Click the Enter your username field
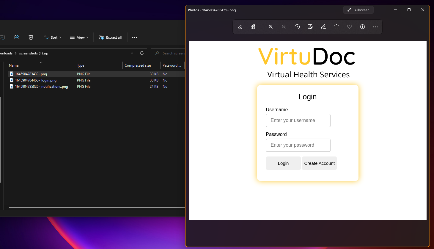 pyautogui.click(x=298, y=120)
